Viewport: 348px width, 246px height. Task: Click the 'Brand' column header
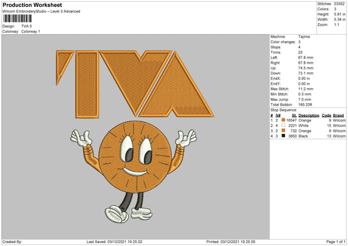pyautogui.click(x=338, y=115)
